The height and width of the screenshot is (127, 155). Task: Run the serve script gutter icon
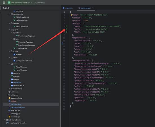[x=67, y=26]
